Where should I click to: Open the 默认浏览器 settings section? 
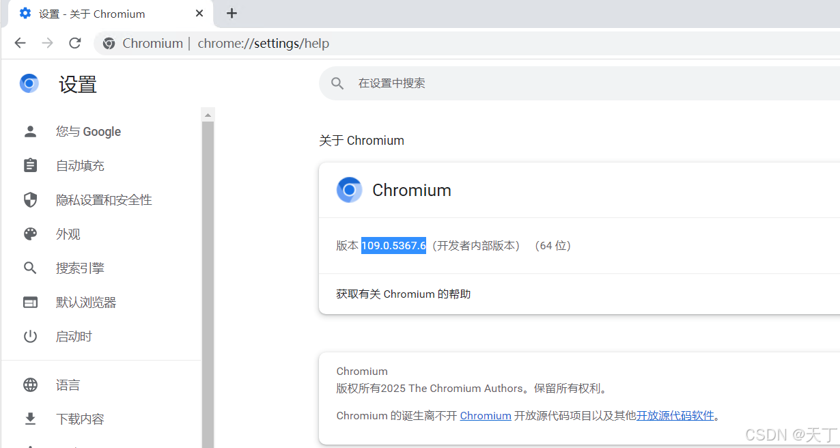[86, 303]
